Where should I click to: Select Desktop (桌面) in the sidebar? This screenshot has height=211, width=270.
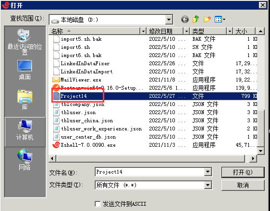[25, 70]
